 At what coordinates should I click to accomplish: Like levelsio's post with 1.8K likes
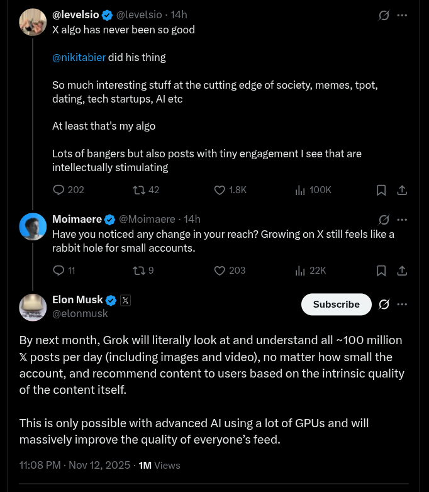[220, 189]
